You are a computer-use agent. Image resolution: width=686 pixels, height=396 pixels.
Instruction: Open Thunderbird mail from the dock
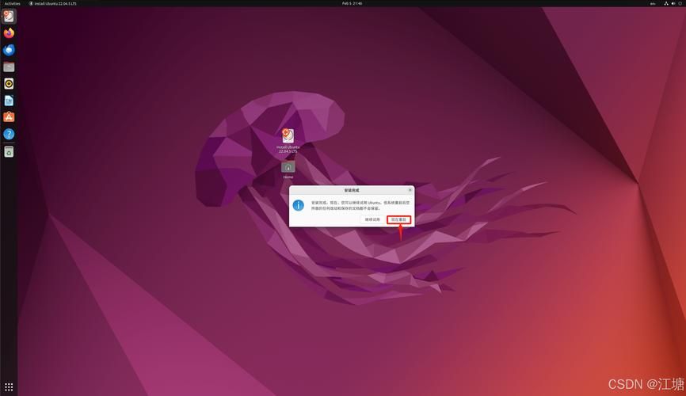coord(9,50)
